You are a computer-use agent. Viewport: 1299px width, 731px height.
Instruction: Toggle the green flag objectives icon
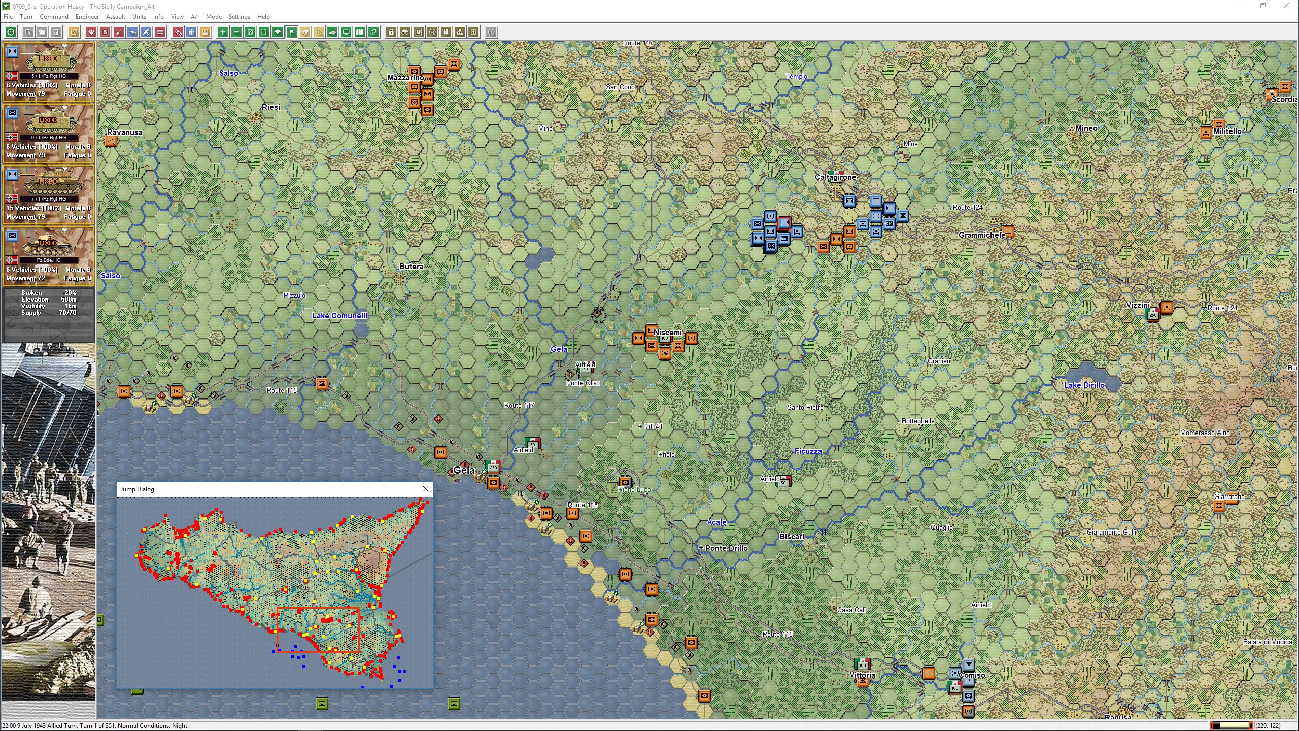(x=291, y=32)
